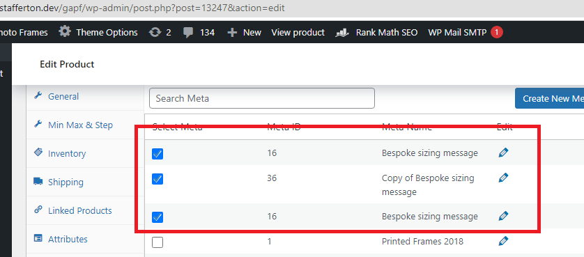The height and width of the screenshot is (257, 584).
Task: Click Copy of Bespoke sizing message text
Action: (428, 185)
